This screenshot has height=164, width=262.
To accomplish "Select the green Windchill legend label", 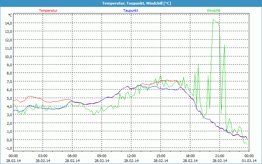I will (x=214, y=10).
